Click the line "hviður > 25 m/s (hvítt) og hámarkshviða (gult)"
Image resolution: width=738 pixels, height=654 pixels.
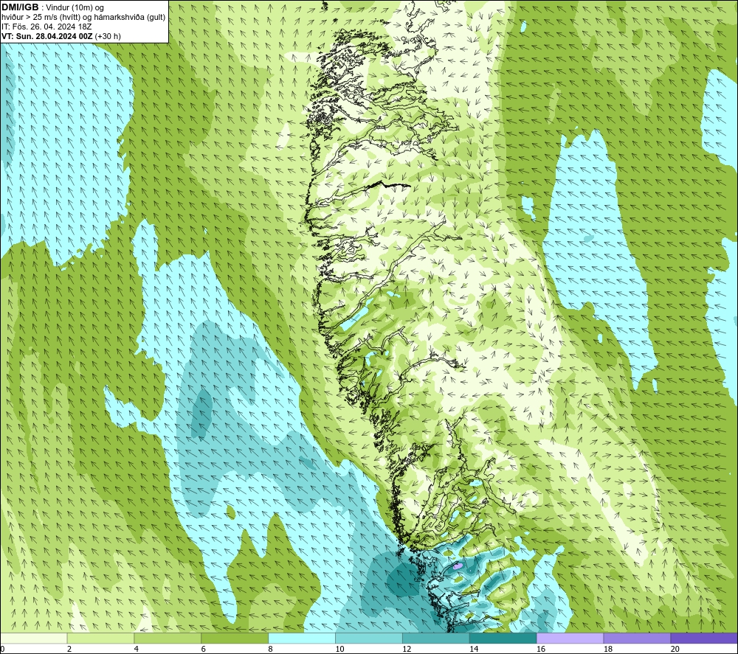point(83,18)
